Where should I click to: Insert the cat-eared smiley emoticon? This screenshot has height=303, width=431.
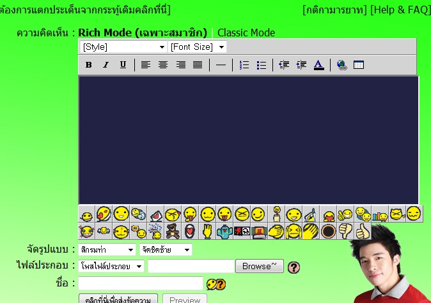coord(398,214)
